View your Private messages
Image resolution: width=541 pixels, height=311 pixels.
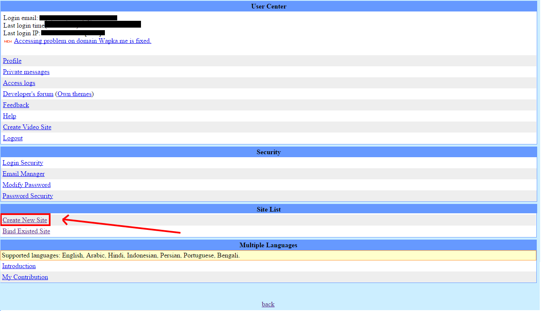pos(26,72)
